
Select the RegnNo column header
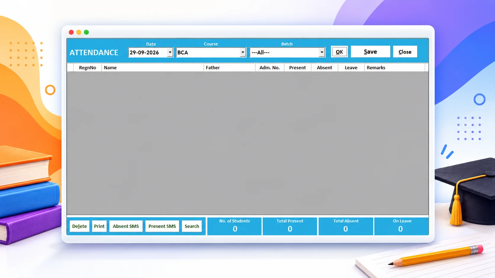point(88,68)
